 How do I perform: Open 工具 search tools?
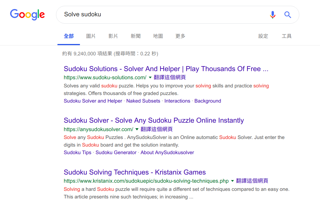pos(286,36)
